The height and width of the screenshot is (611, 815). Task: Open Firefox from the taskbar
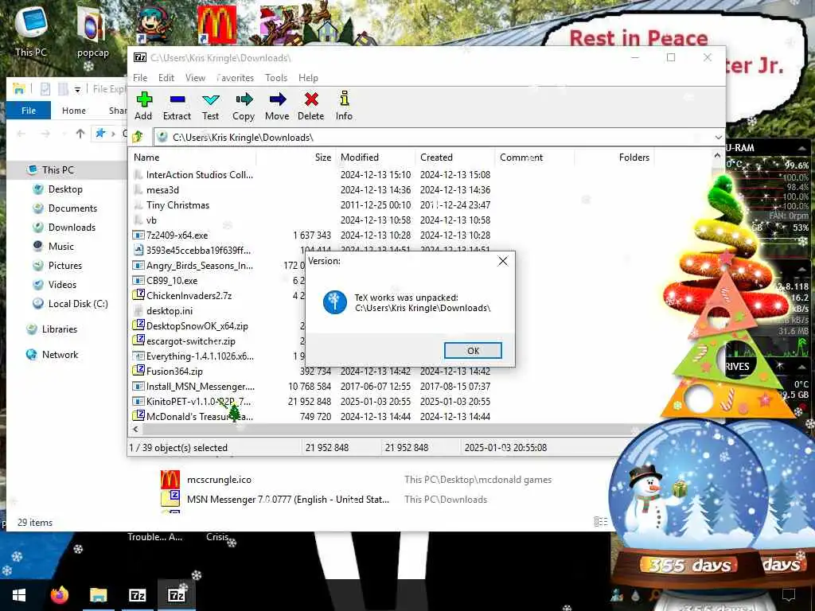click(59, 595)
